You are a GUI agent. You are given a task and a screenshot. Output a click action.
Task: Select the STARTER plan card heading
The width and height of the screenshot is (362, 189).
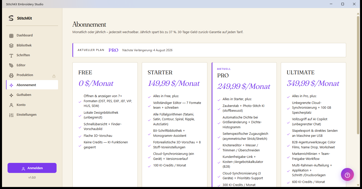click(160, 73)
